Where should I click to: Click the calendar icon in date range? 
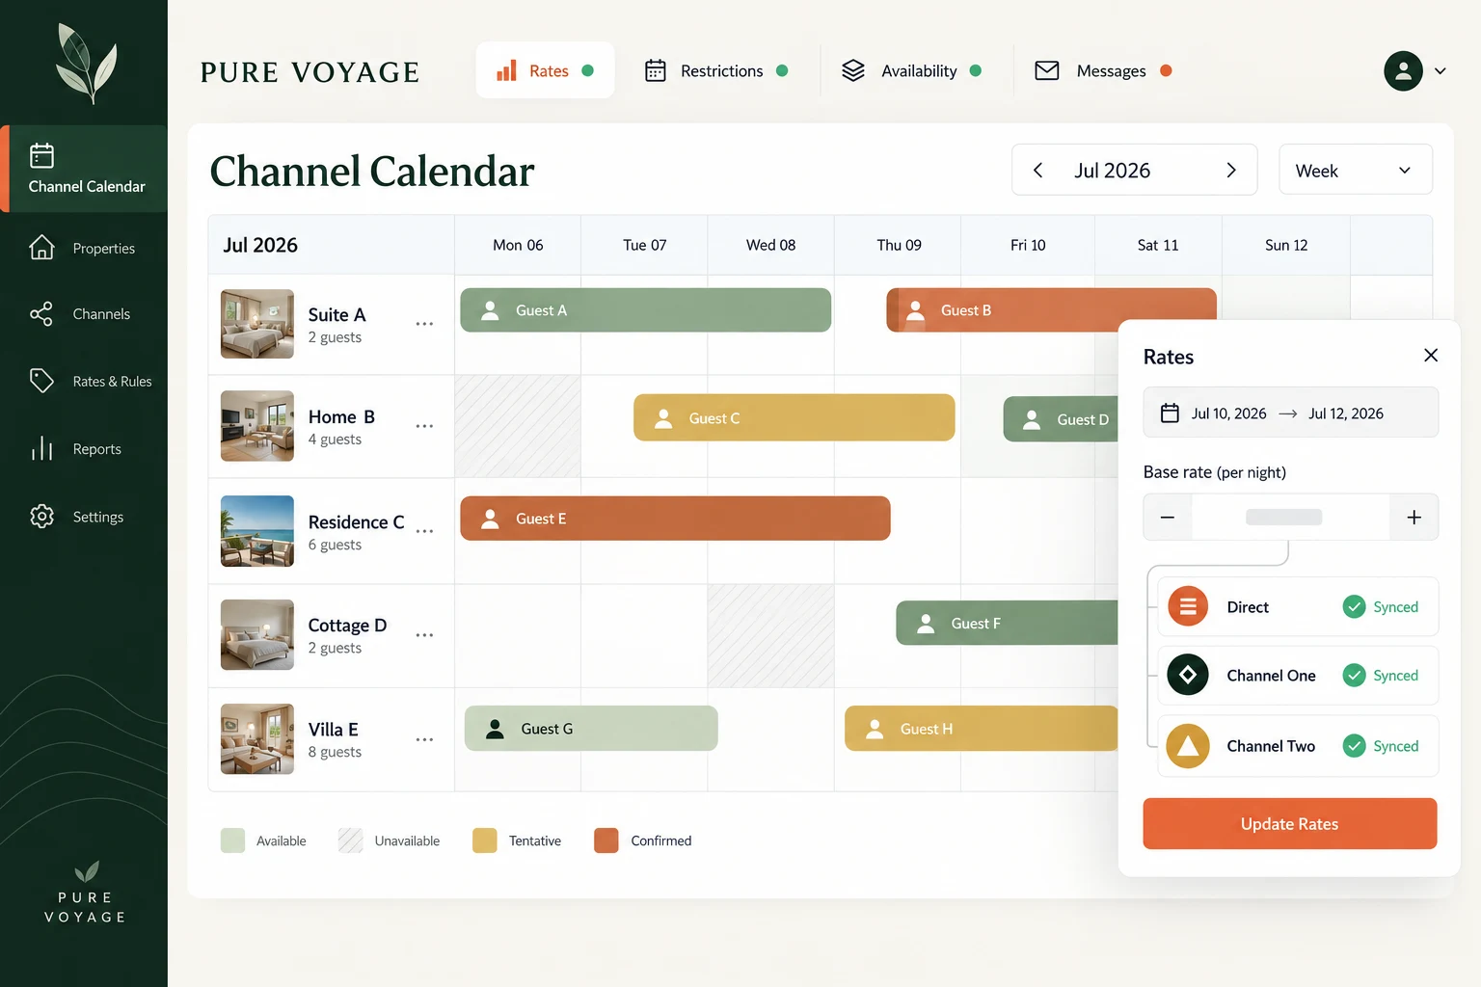[1170, 413]
